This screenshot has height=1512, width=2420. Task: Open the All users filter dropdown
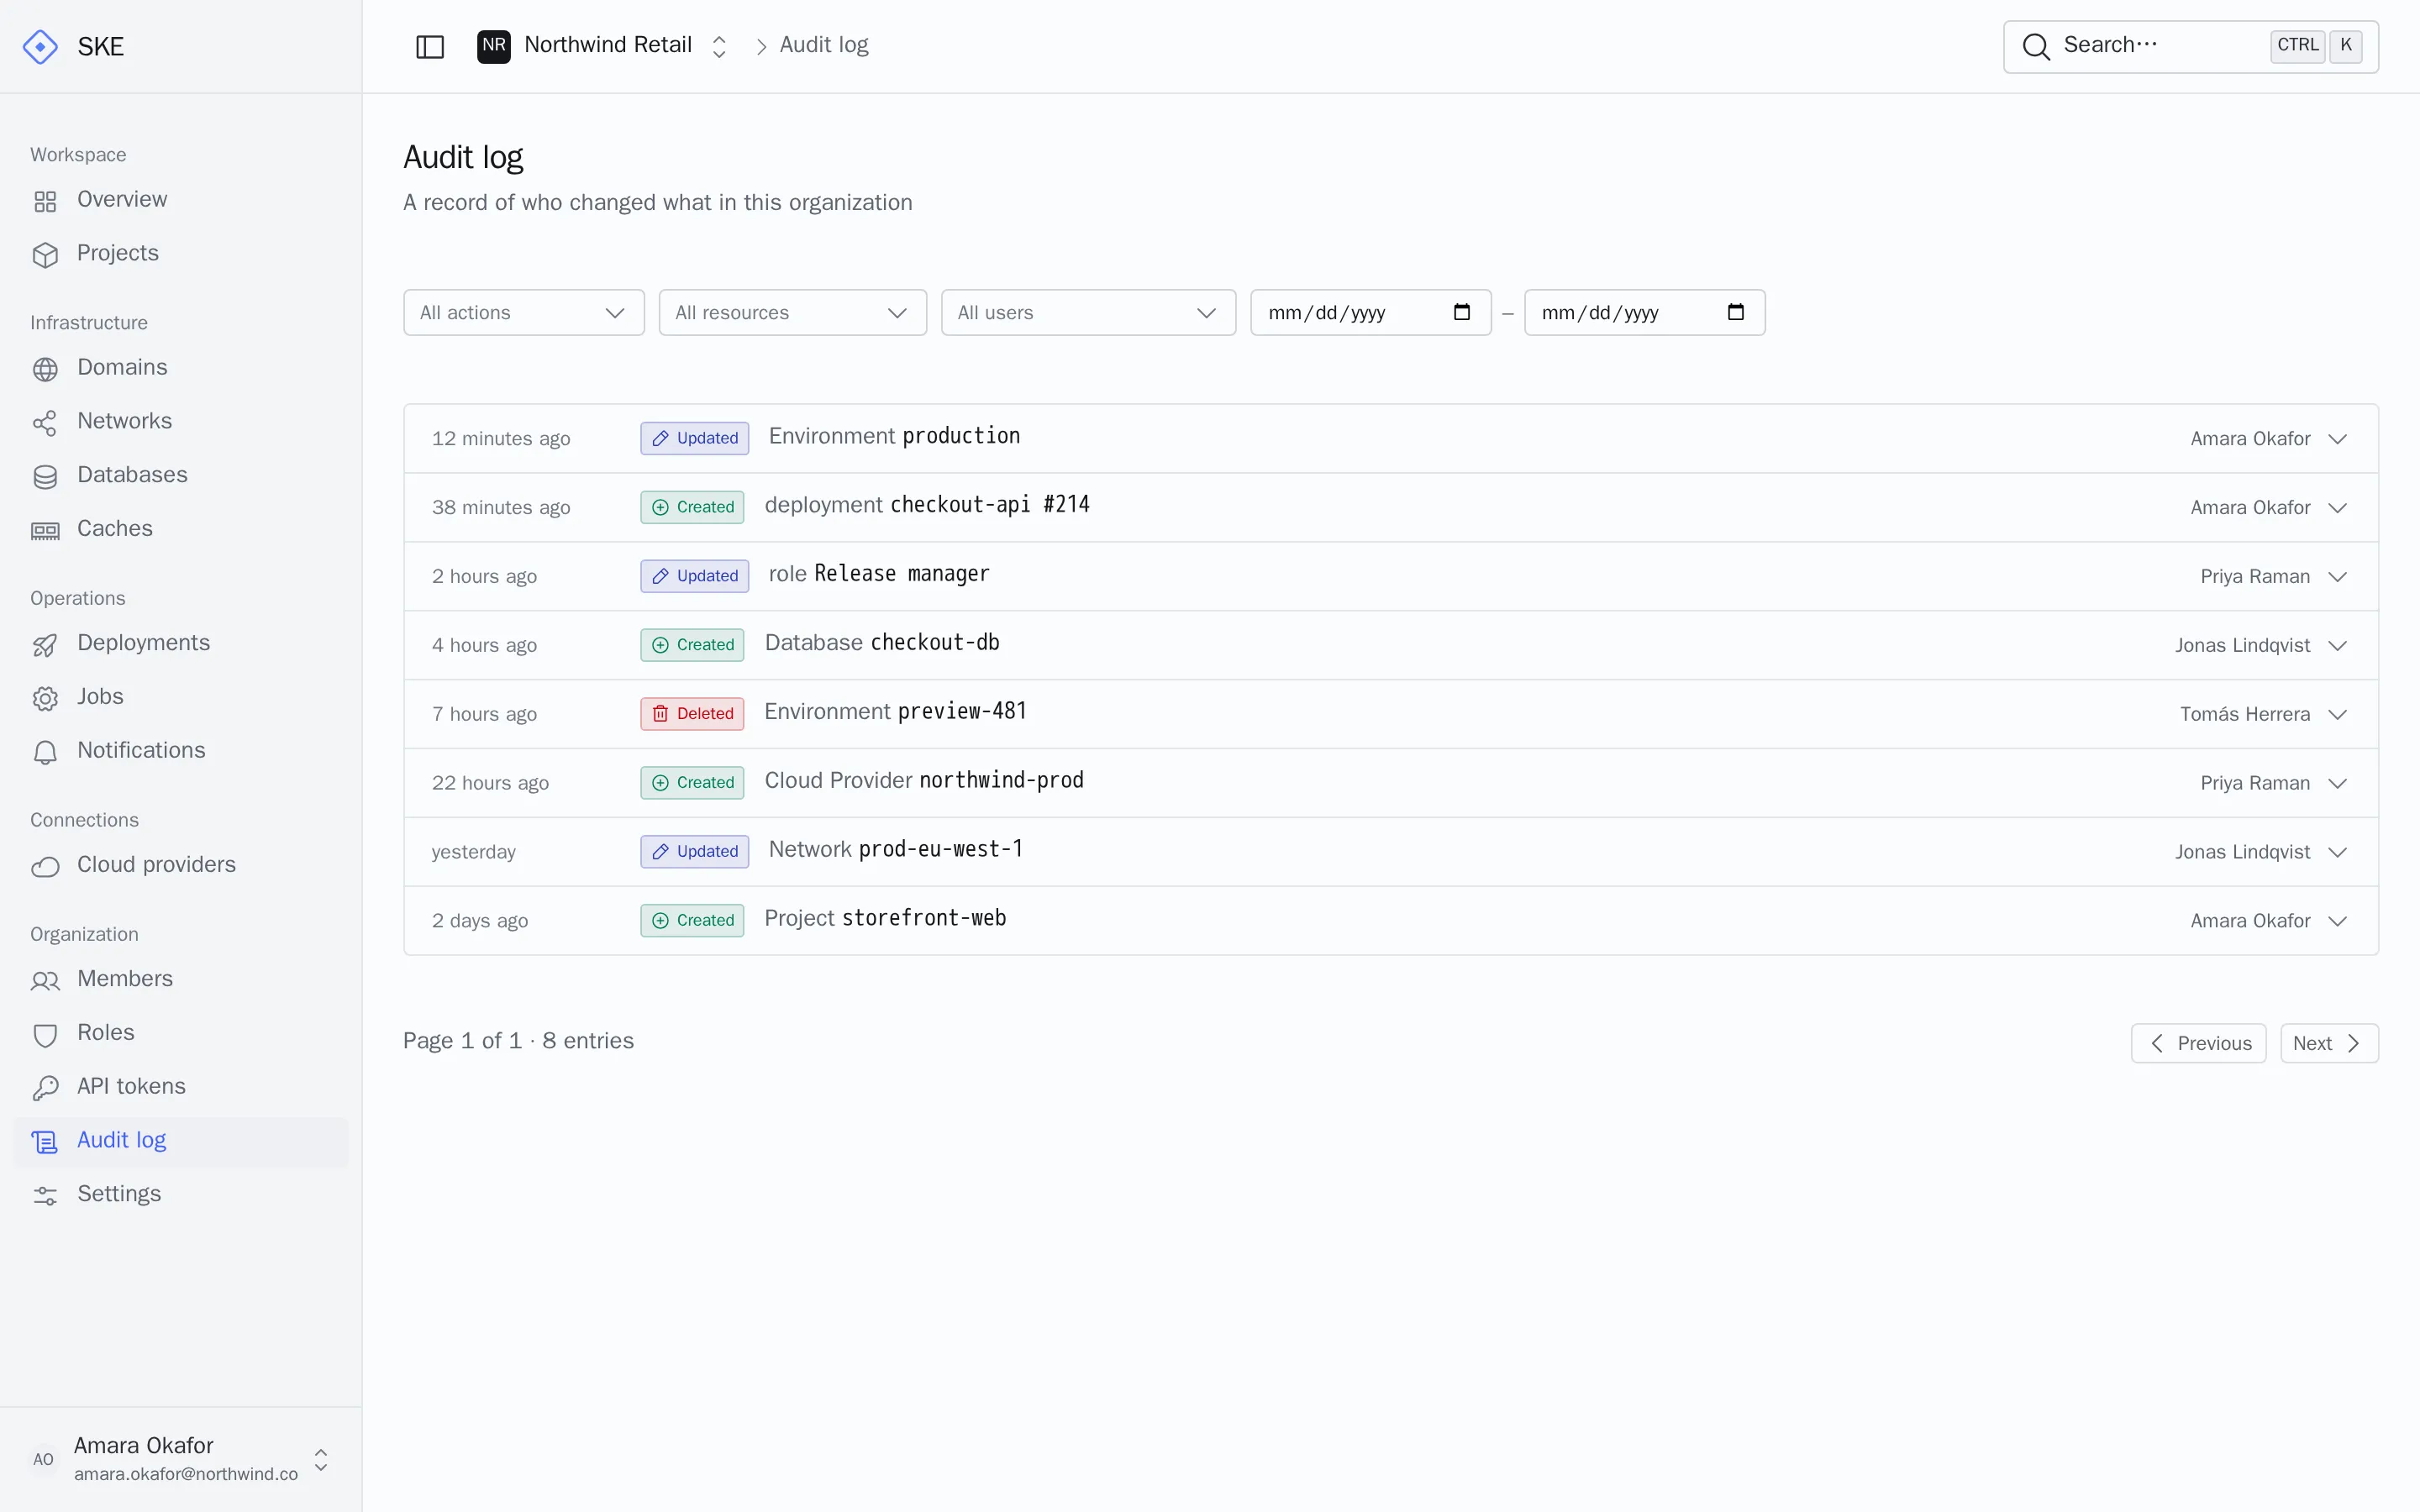[x=1088, y=313]
